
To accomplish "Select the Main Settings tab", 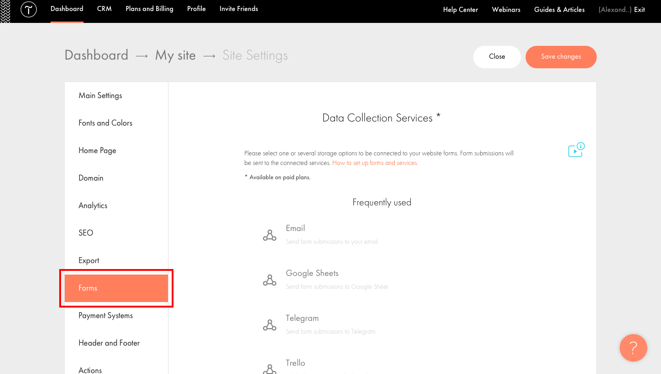I will (x=100, y=95).
